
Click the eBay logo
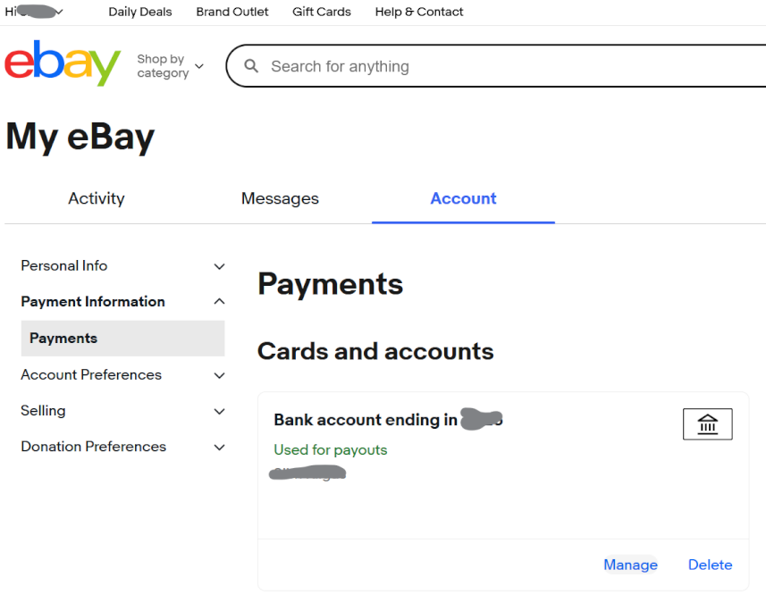pyautogui.click(x=63, y=63)
